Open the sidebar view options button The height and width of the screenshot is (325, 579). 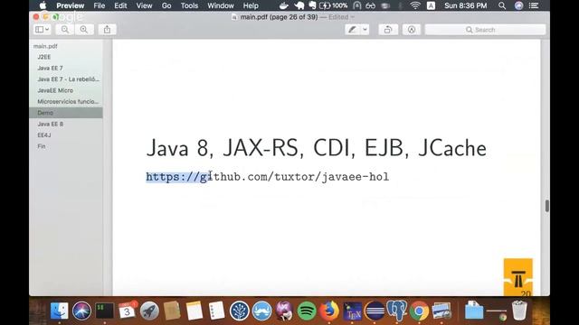42,30
